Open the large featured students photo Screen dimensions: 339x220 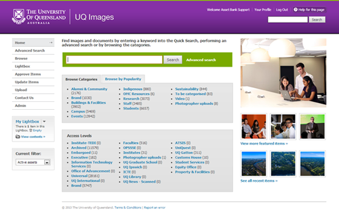tap(283, 73)
